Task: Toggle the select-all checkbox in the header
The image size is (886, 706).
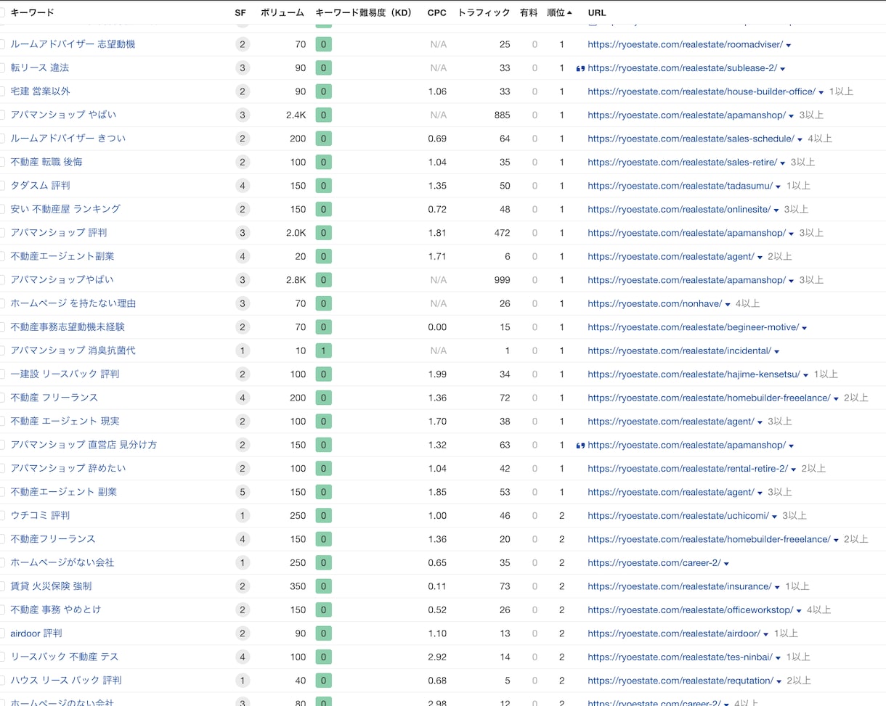Action: (1, 12)
